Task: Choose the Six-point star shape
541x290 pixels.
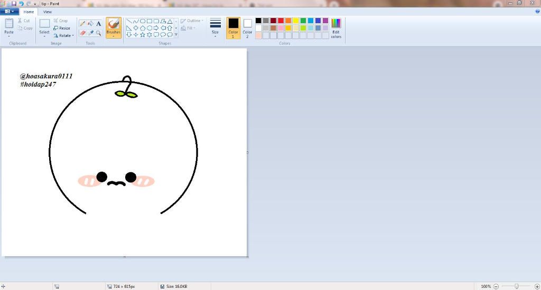Action: click(x=150, y=34)
